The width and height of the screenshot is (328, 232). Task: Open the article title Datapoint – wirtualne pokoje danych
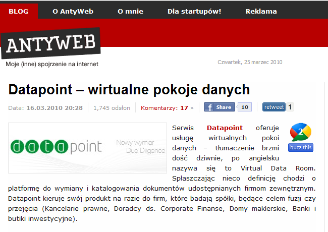pos(129,90)
